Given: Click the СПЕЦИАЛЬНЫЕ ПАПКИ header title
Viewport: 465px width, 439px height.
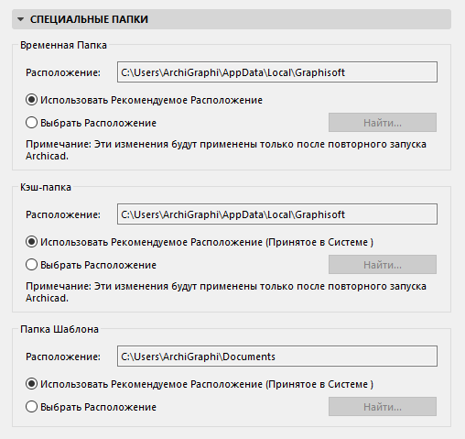Looking at the screenshot, I should click(x=89, y=19).
